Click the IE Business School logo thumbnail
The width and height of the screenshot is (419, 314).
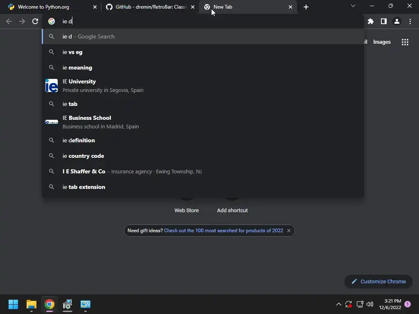(52, 122)
